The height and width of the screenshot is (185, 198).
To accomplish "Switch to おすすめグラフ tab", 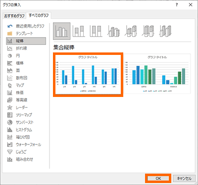I will [x=14, y=16].
